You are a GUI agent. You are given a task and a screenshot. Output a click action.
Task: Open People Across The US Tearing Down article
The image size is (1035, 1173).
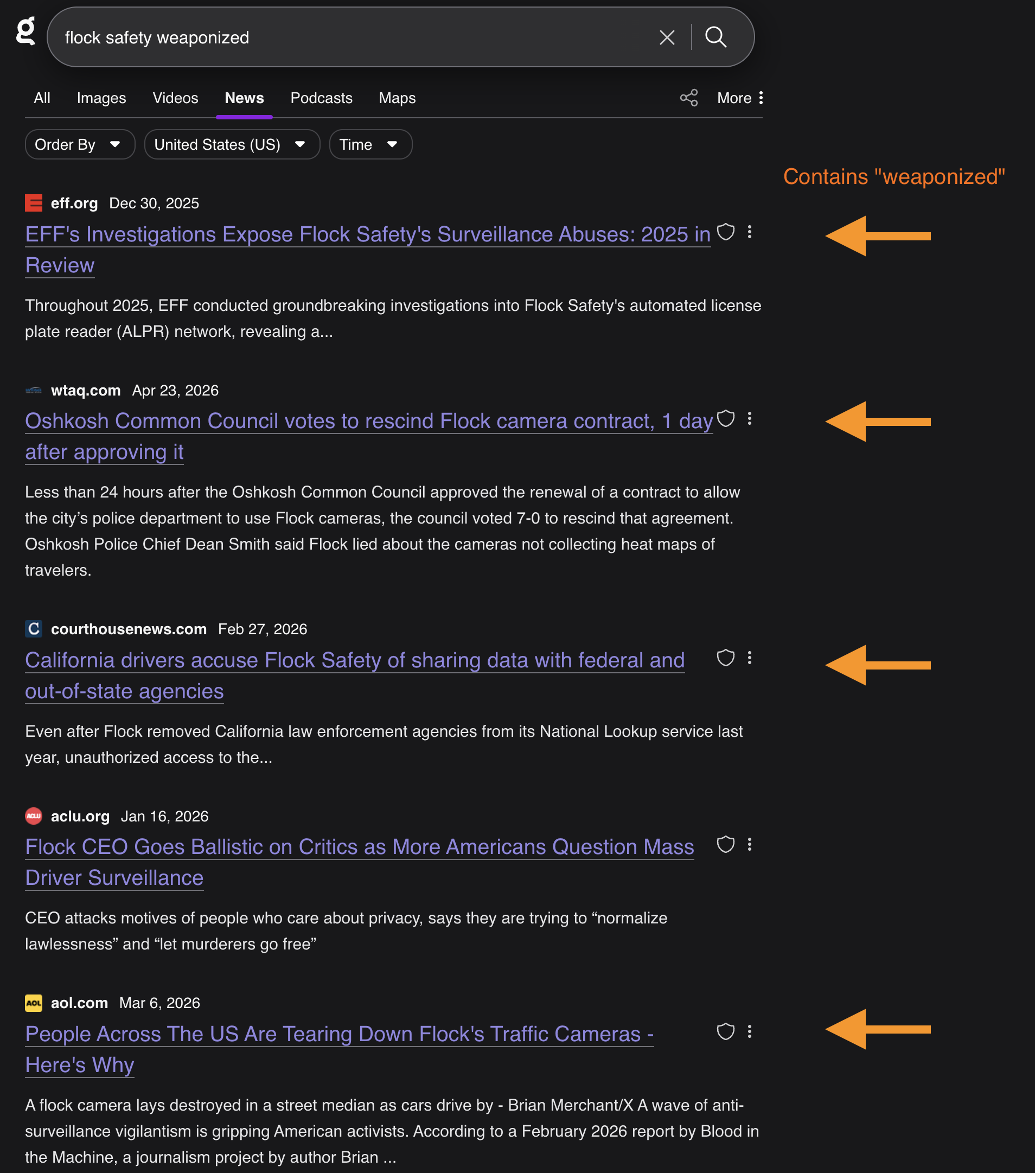coord(340,1049)
